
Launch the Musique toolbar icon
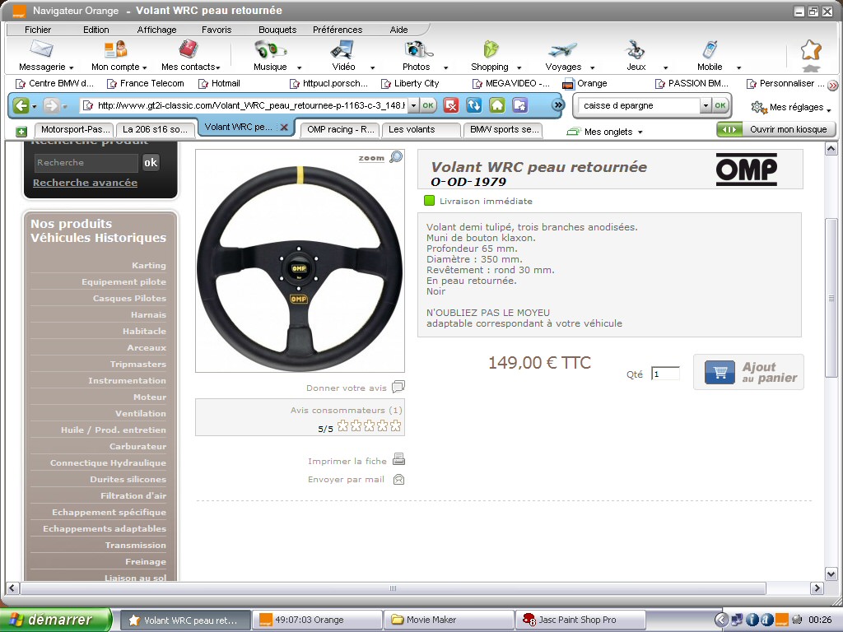tap(270, 49)
